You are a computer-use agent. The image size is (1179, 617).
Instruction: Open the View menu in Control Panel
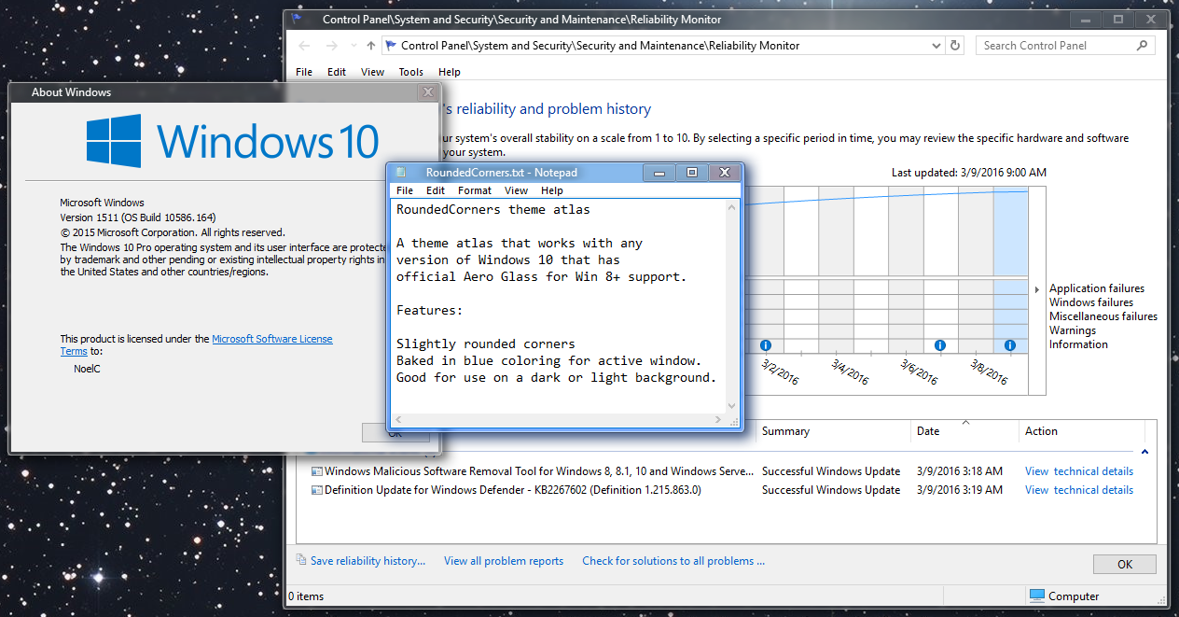point(372,72)
